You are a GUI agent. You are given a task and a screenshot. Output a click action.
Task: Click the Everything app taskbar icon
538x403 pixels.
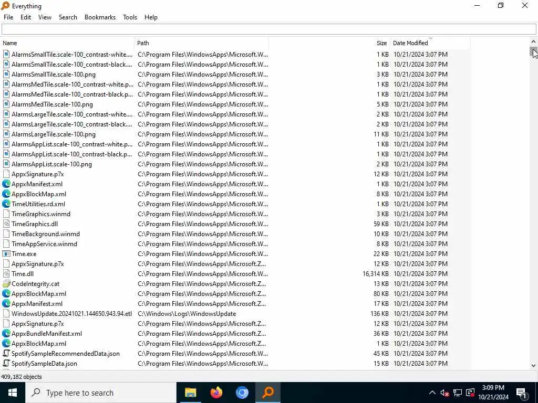(268, 393)
